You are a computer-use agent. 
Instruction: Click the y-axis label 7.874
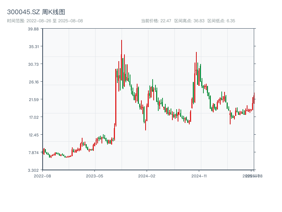point(33,153)
